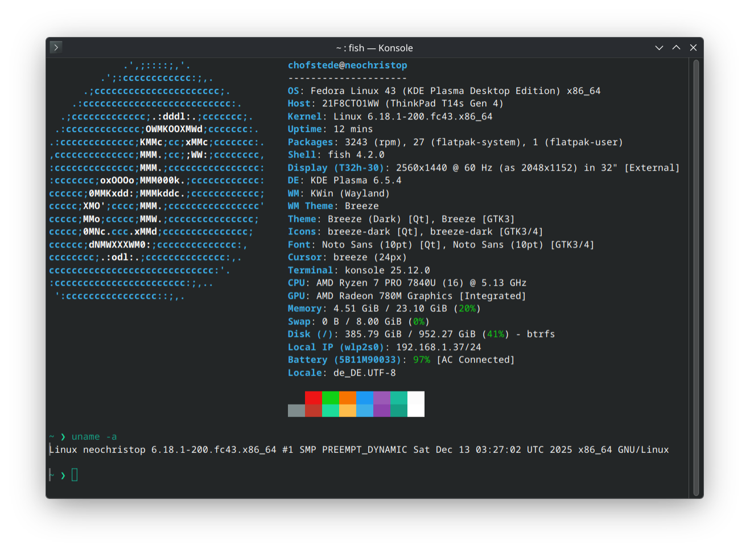
Task: Minimize the Konsole window
Action: (x=659, y=48)
